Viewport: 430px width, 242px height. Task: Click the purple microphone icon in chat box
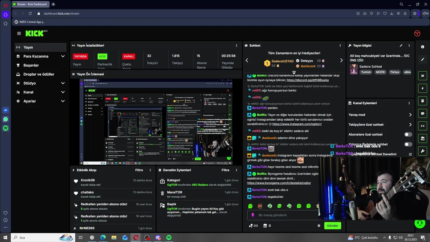tap(253, 215)
